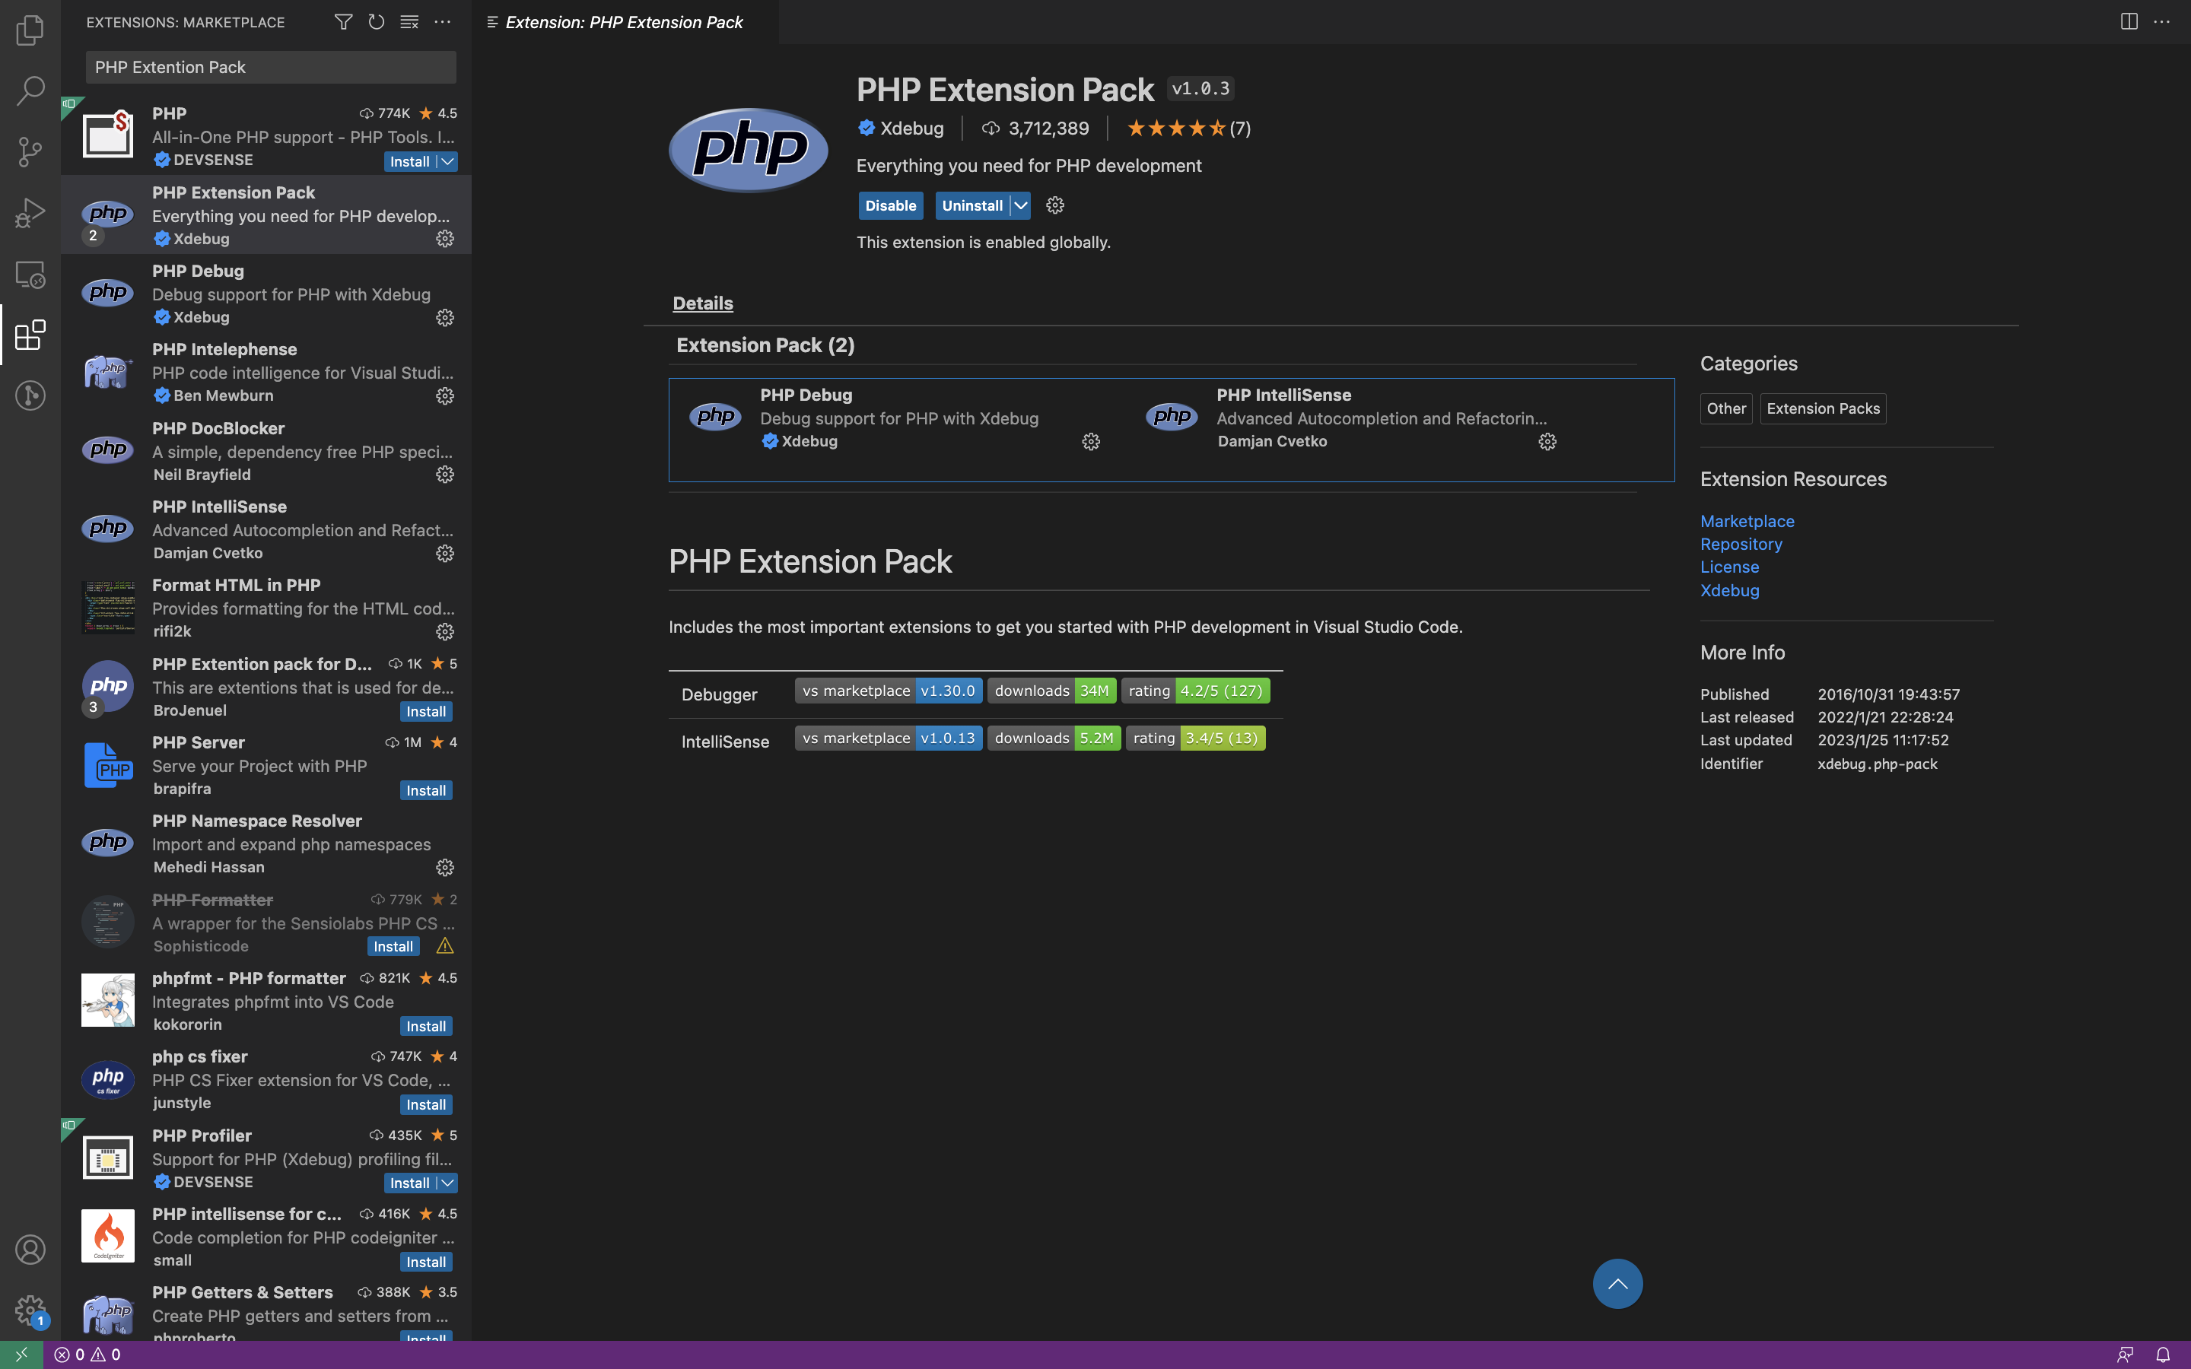Click the Other category tag
2191x1369 pixels.
[1725, 408]
